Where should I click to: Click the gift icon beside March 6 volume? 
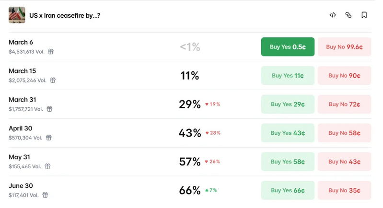[51, 52]
